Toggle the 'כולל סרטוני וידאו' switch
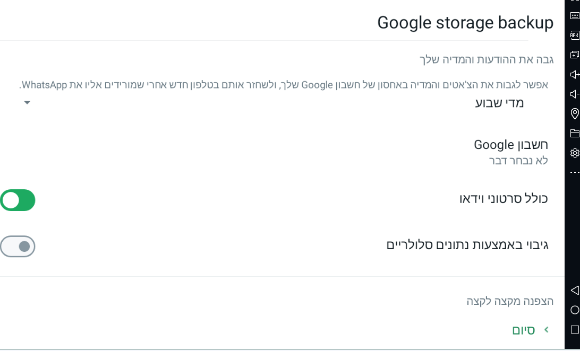 (18, 200)
